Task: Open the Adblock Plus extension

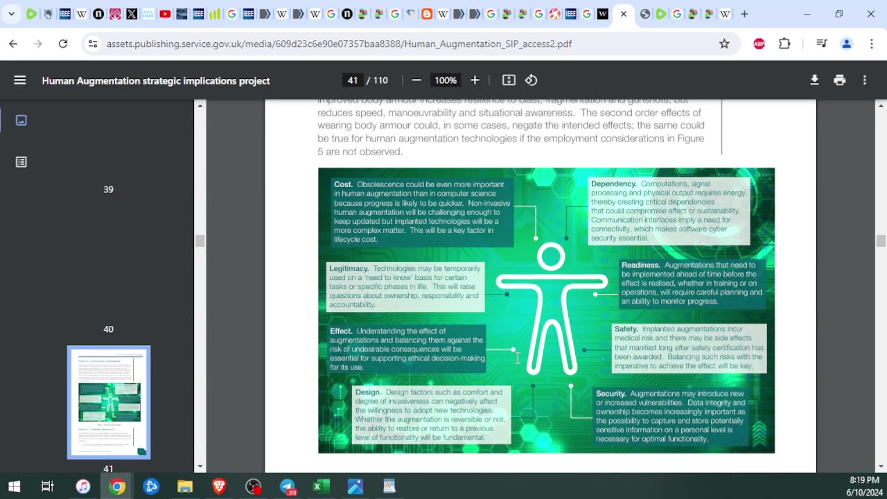Action: [x=759, y=44]
